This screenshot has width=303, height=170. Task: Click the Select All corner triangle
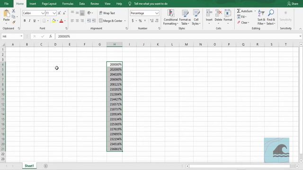[x=3, y=44]
